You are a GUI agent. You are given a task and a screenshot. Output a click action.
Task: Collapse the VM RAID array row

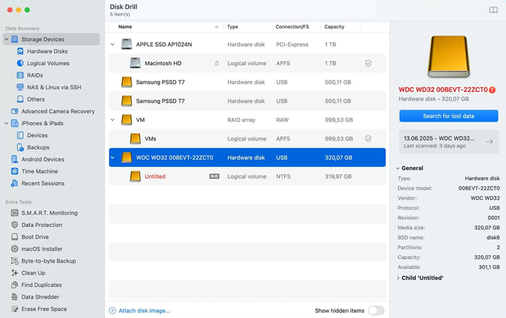(x=113, y=120)
